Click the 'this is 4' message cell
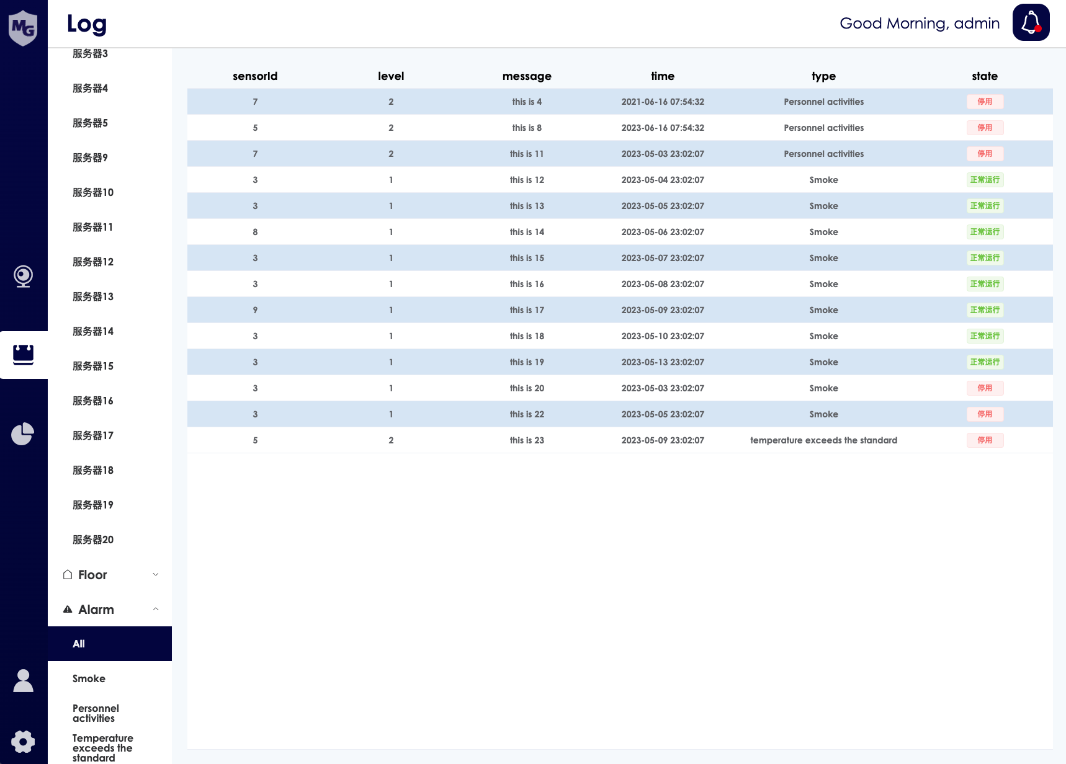Screen dimensions: 1066x764 point(527,102)
